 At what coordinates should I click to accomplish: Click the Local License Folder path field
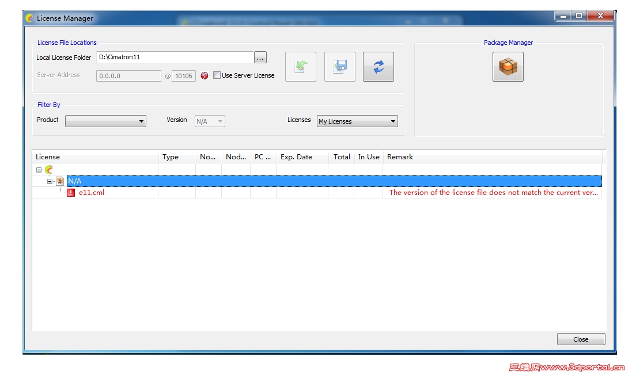pos(175,57)
